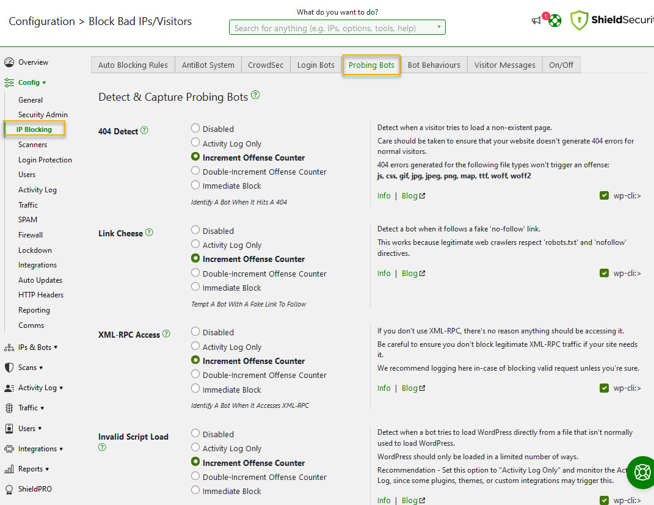Image resolution: width=654 pixels, height=505 pixels.
Task: Open the search bar dropdown arrow
Action: (x=438, y=27)
